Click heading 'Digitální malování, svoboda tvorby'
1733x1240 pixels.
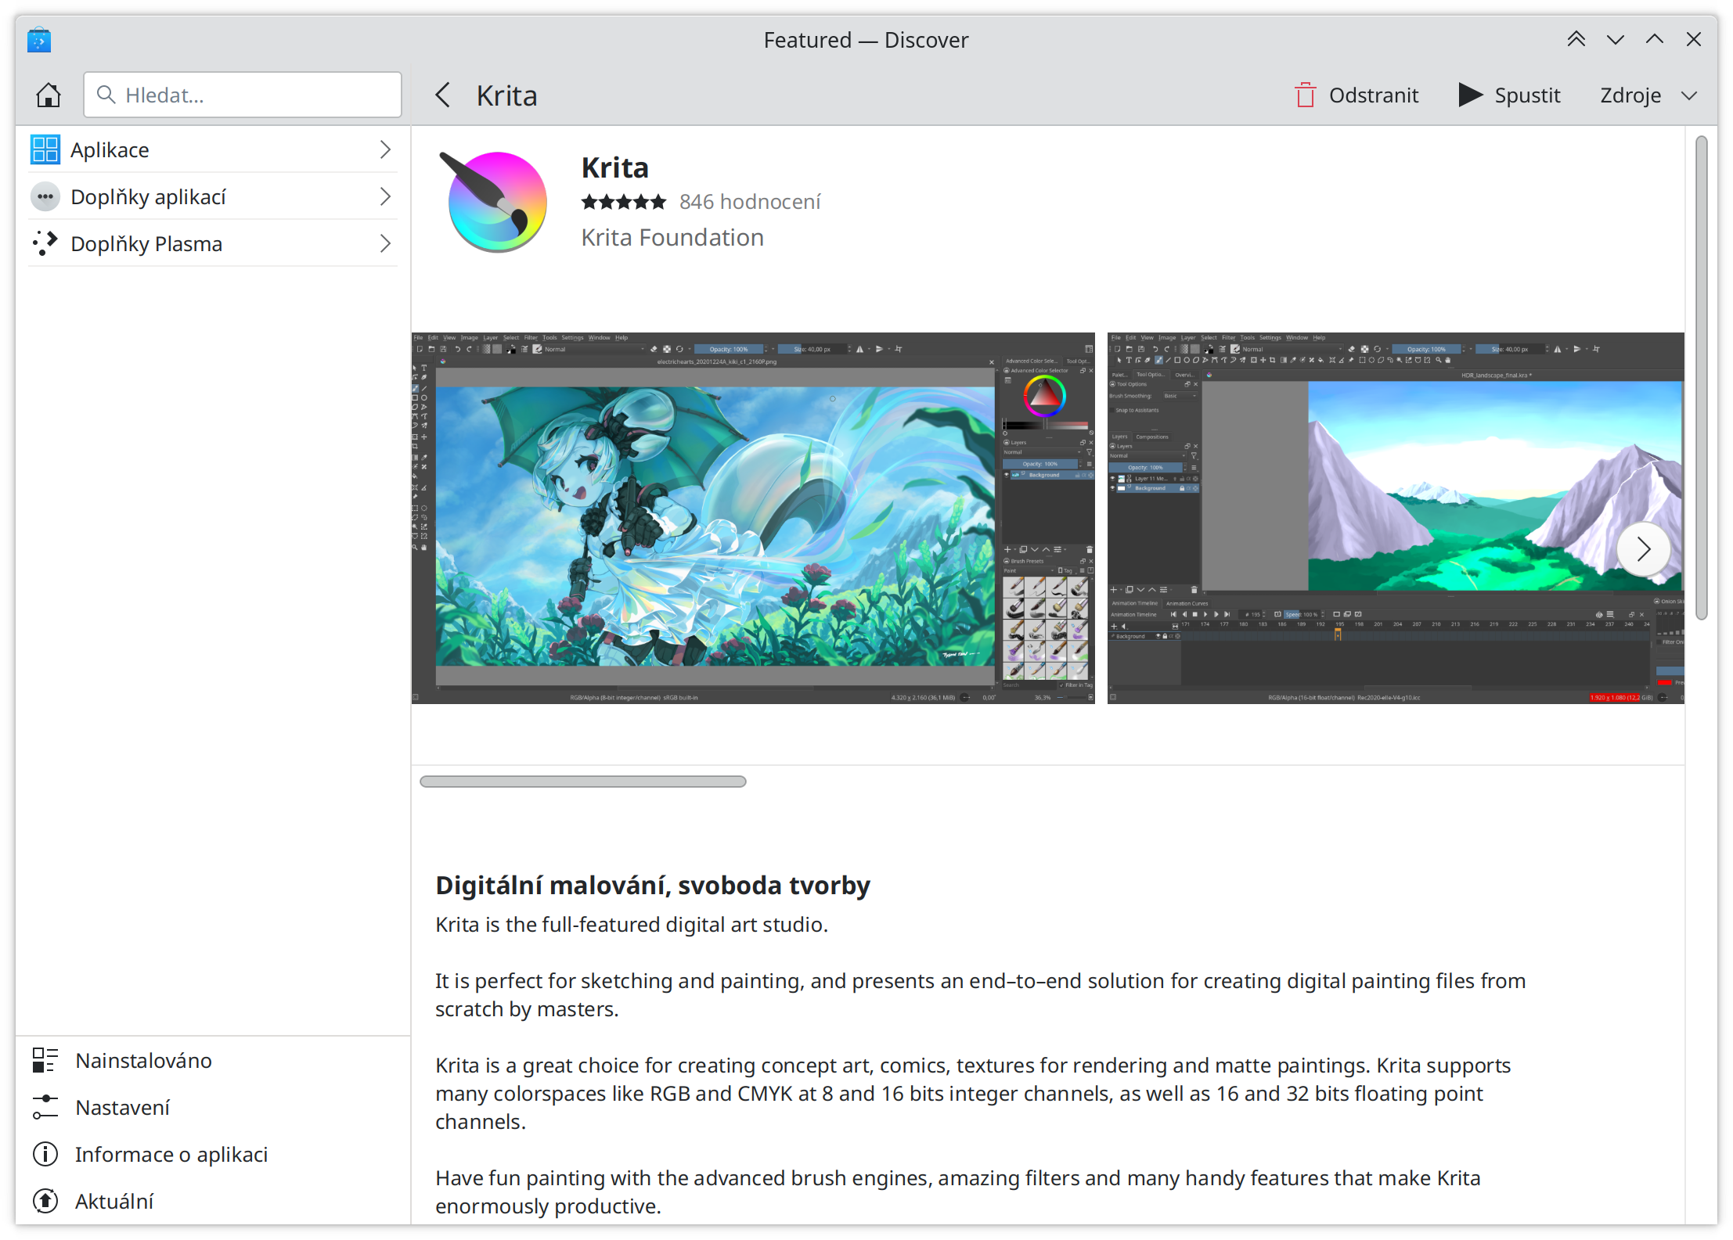coord(653,886)
